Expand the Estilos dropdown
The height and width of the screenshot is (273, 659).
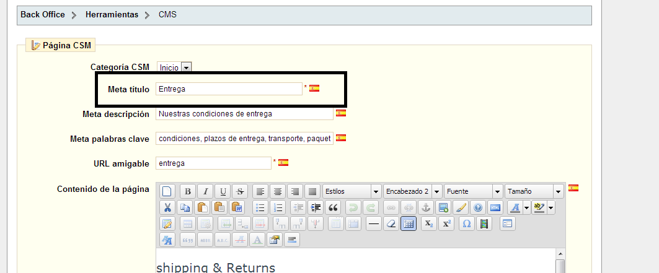pos(376,191)
